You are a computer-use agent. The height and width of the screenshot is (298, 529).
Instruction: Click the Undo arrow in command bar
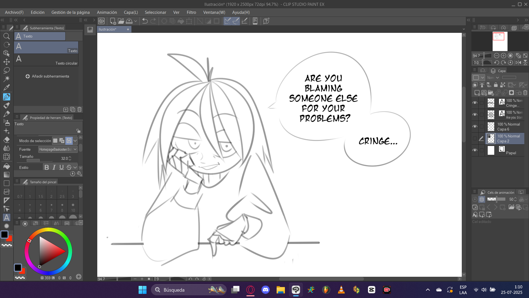pos(145,21)
